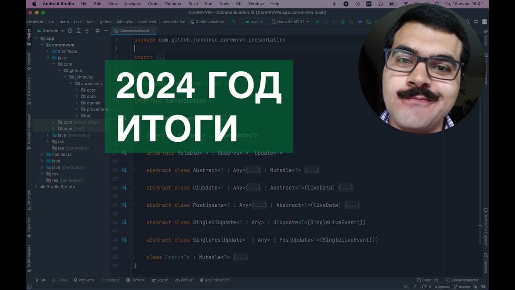The width and height of the screenshot is (515, 290).
Task: Collapse github package node
Action: (x=60, y=71)
